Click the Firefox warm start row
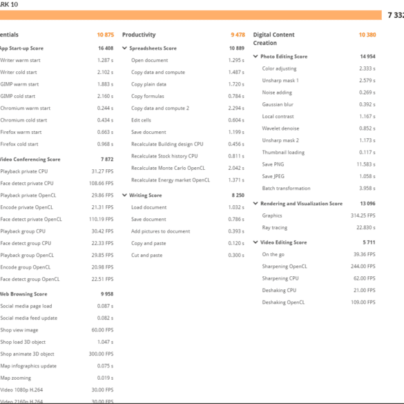The height and width of the screenshot is (404, 404). coord(57,132)
